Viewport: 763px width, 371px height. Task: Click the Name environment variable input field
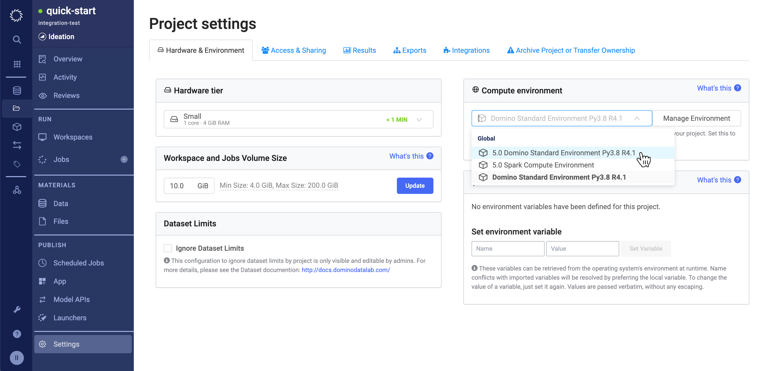click(508, 248)
